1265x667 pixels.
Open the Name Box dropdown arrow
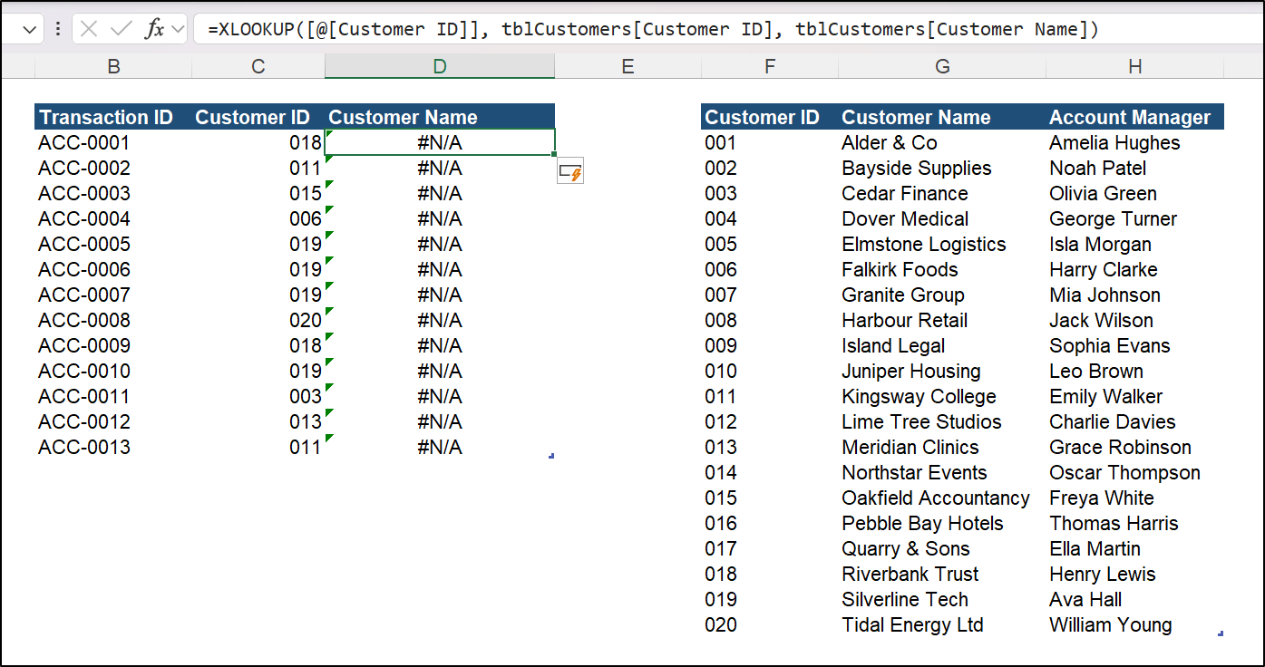(29, 29)
